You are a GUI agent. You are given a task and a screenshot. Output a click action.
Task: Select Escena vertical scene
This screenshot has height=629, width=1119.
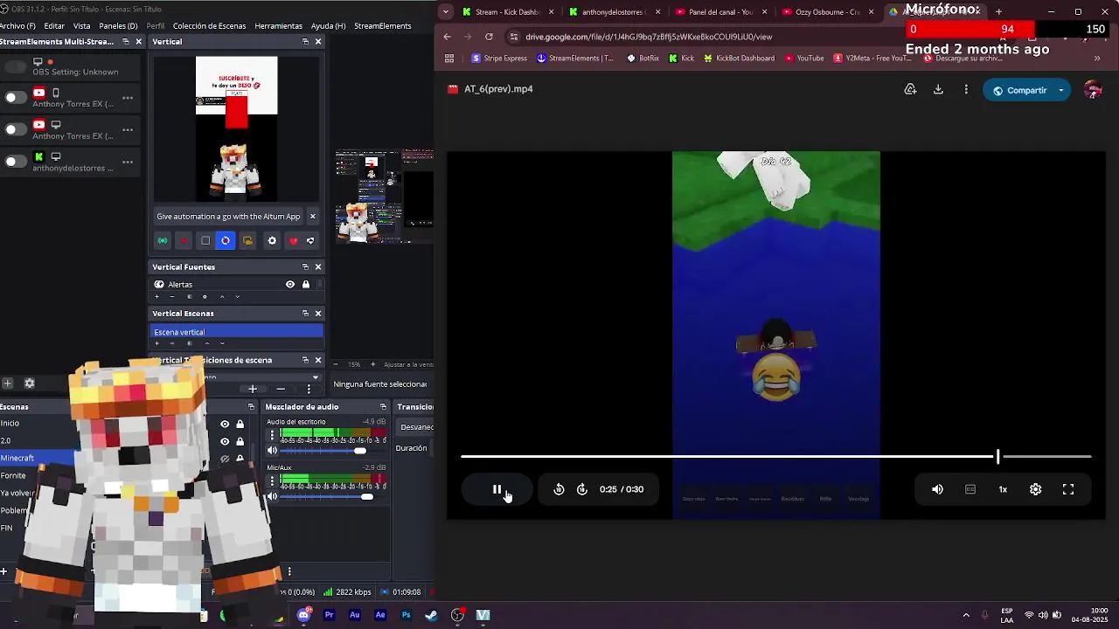[x=237, y=332]
